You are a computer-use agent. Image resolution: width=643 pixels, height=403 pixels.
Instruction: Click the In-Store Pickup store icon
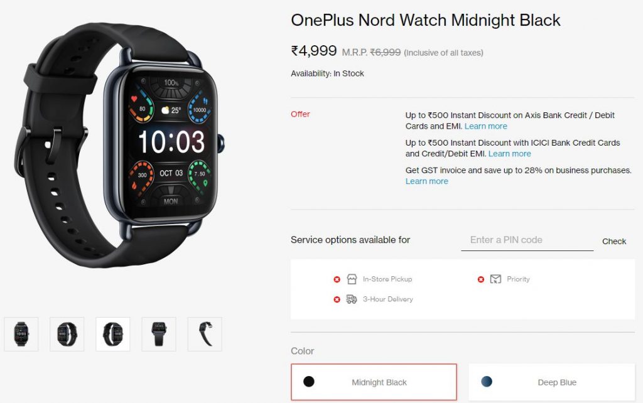[x=352, y=279]
